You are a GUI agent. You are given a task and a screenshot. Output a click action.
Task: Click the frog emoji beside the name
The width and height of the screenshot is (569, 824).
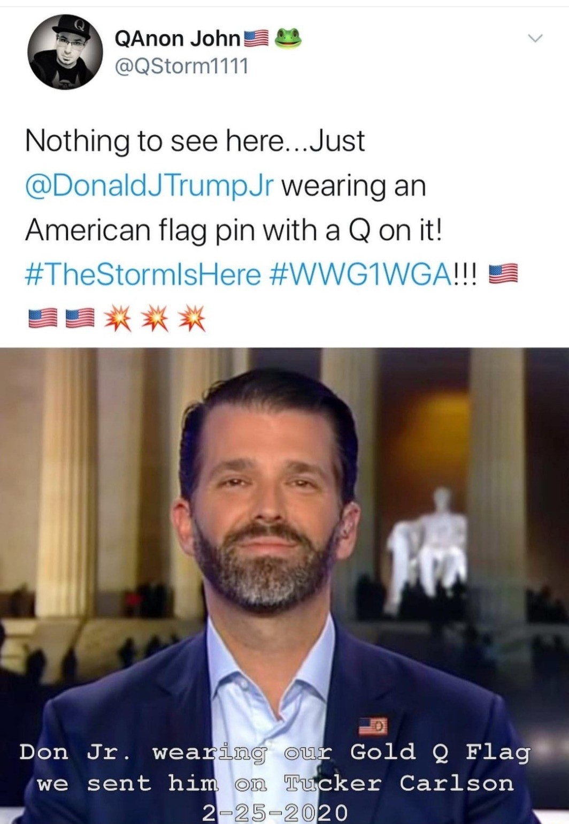pyautogui.click(x=288, y=39)
